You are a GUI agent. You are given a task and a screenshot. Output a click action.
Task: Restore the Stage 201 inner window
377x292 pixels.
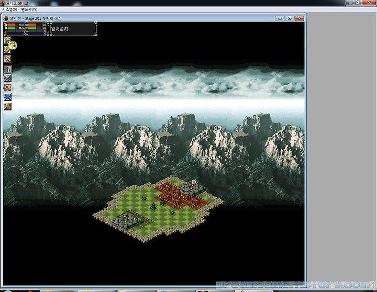290,18
